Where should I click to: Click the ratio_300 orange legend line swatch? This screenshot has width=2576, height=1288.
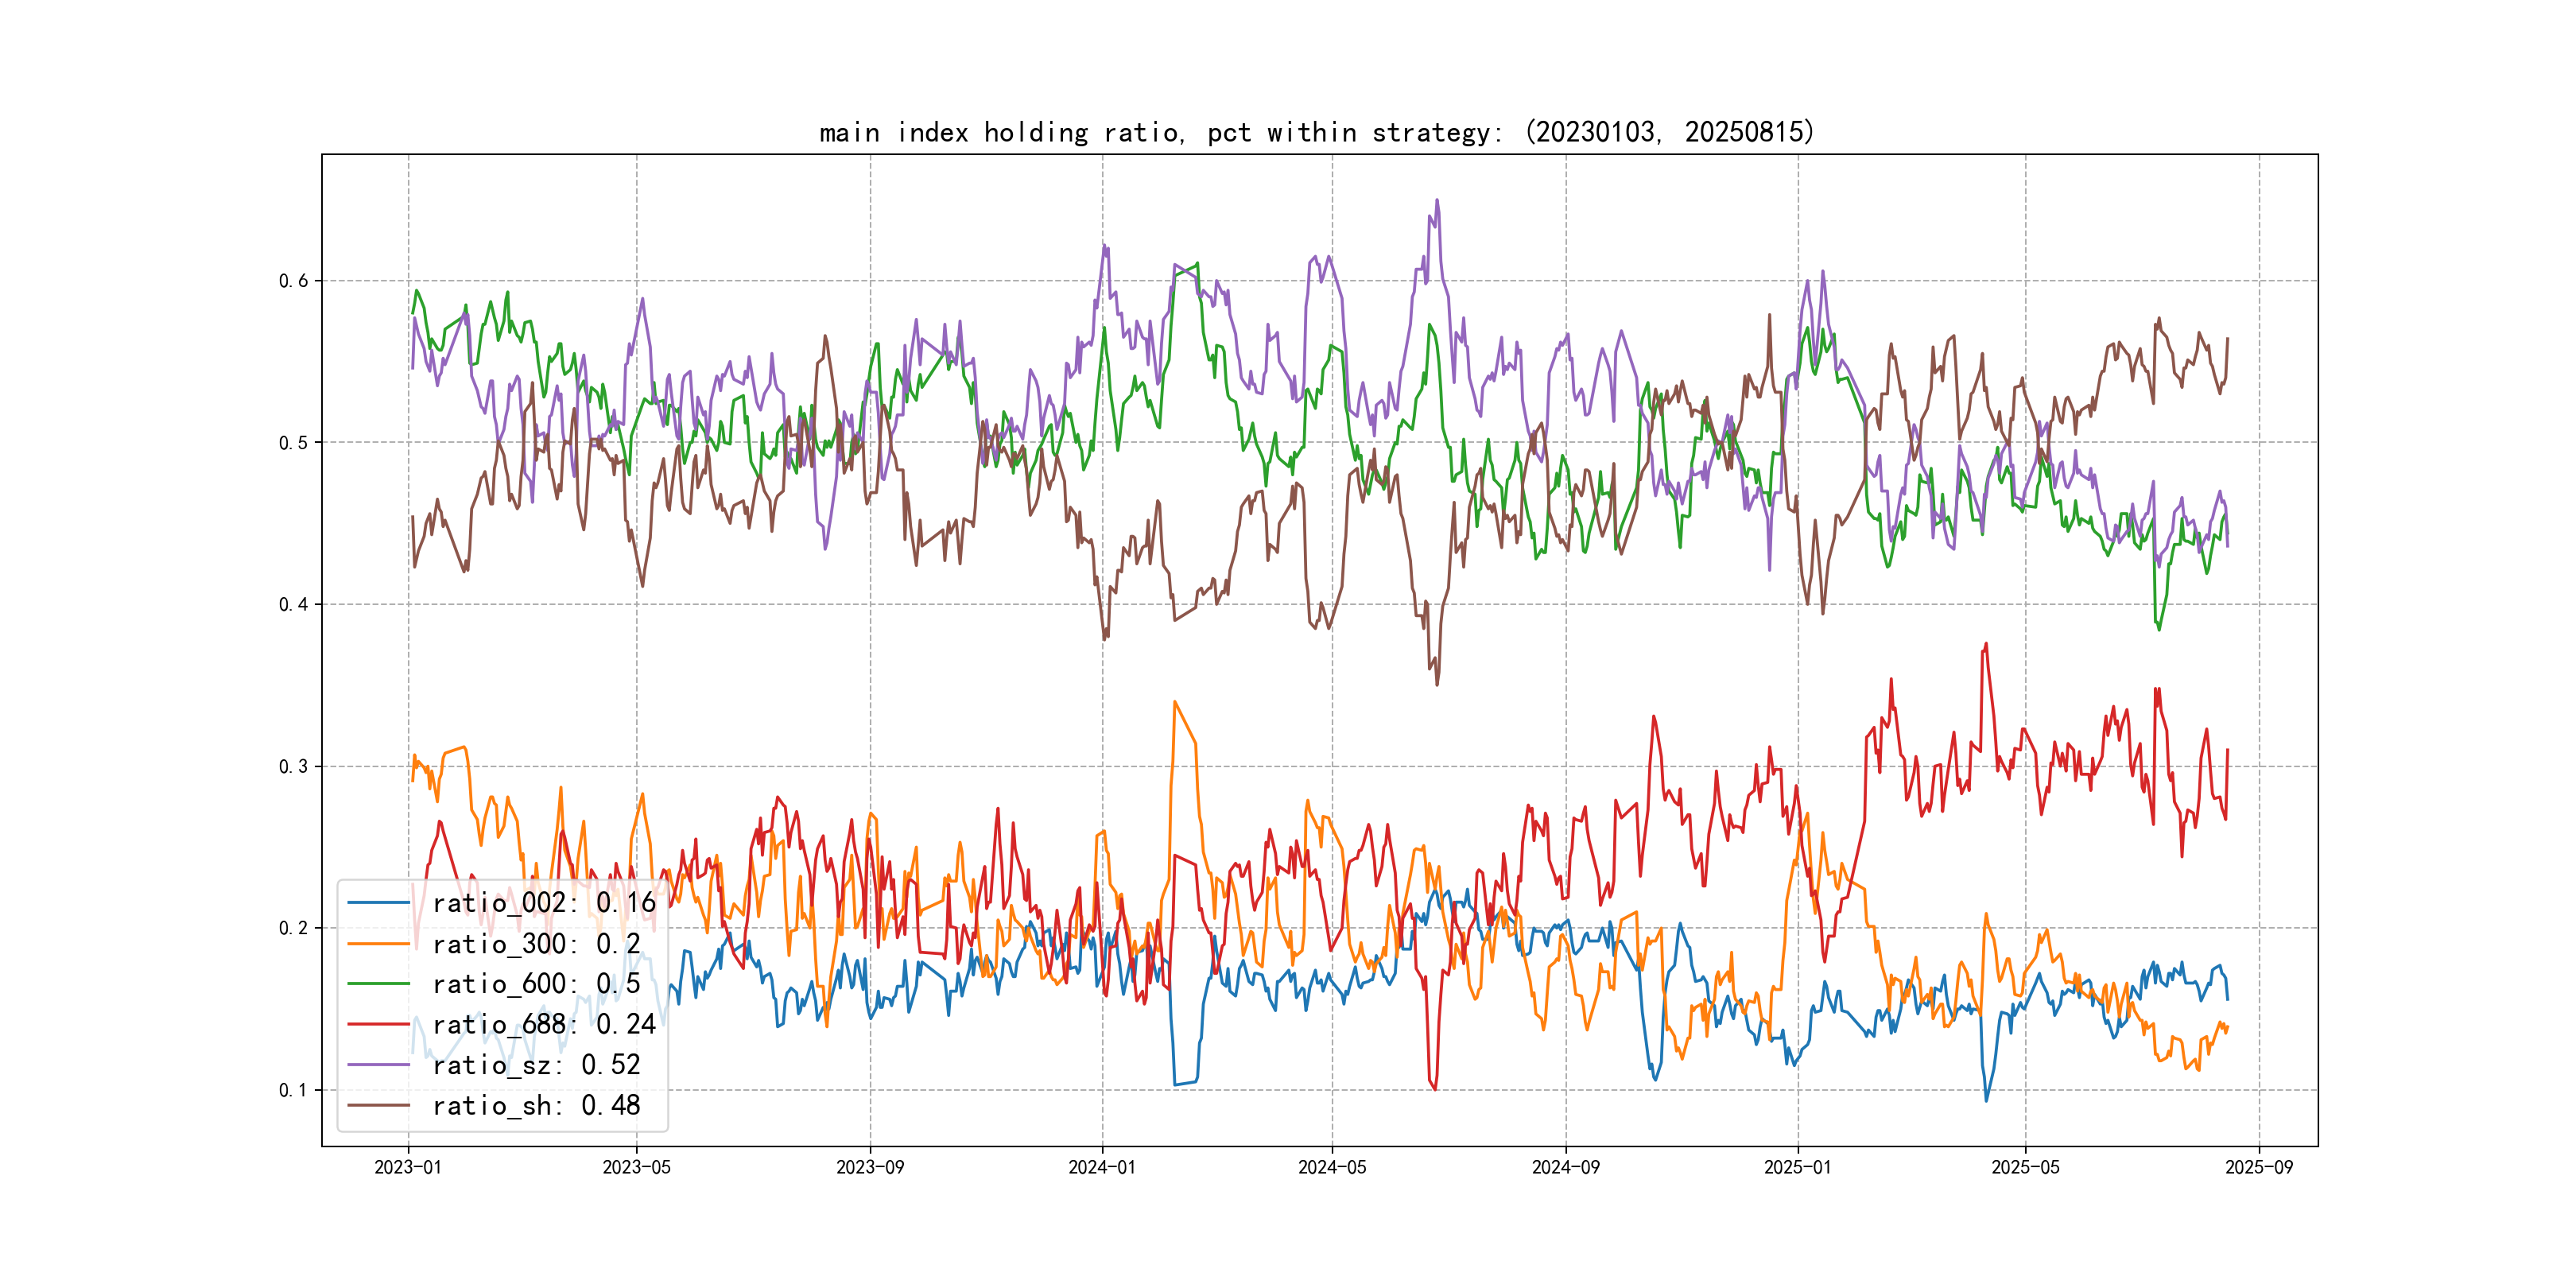[379, 944]
